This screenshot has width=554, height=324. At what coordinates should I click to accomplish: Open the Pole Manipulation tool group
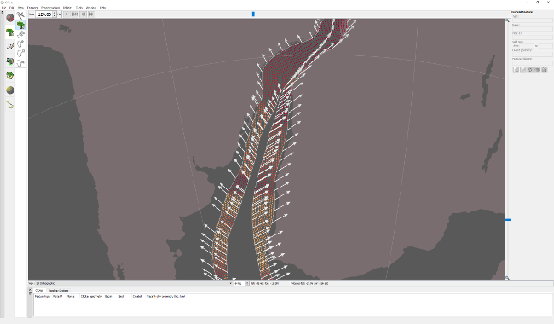pyautogui.click(x=10, y=76)
